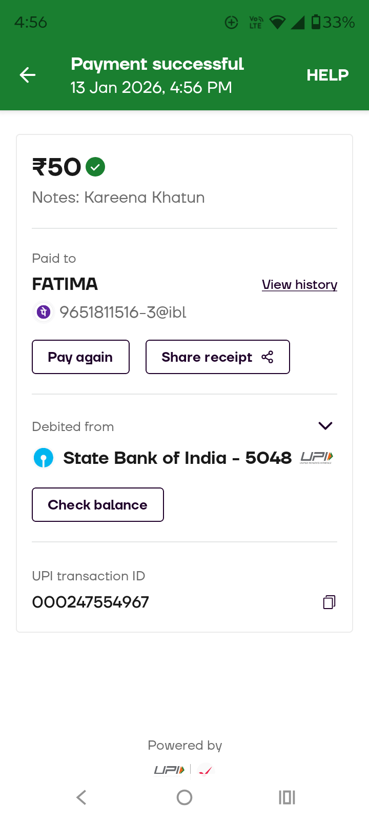Image resolution: width=369 pixels, height=821 pixels.
Task: Tap the UPI logo under Powered by
Action: click(169, 770)
